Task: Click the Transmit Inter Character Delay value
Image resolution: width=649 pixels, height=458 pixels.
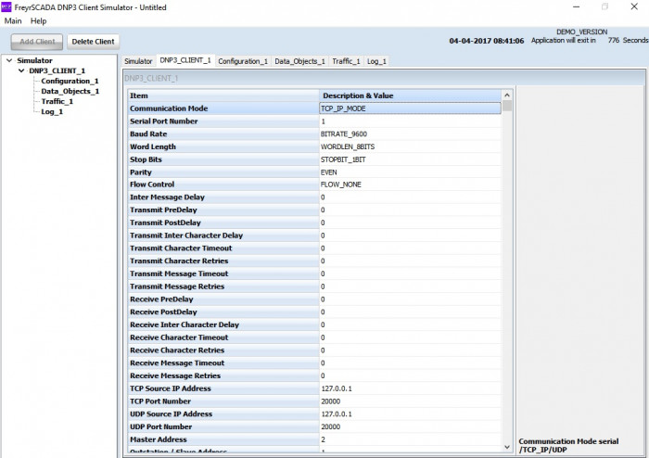Action: (410, 235)
